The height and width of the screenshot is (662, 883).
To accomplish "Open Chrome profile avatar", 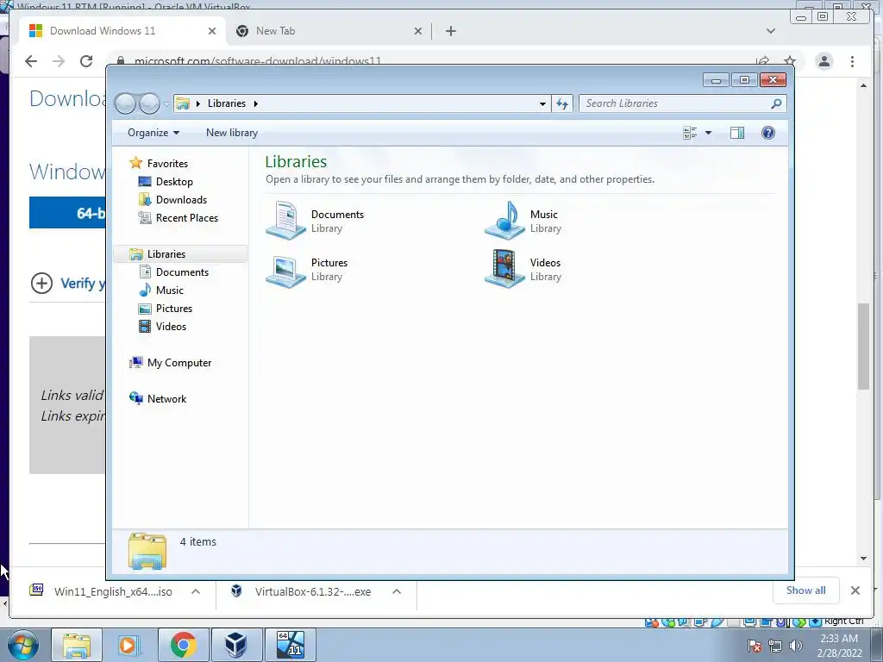I will [824, 61].
